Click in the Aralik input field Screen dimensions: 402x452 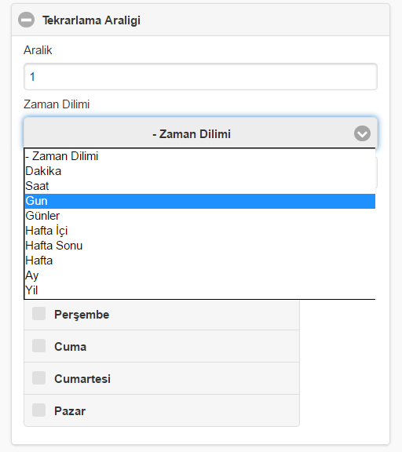[x=200, y=77]
